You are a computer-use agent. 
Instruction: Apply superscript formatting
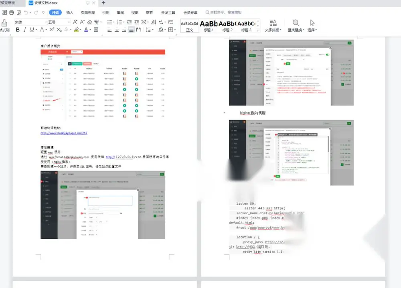tap(52, 30)
